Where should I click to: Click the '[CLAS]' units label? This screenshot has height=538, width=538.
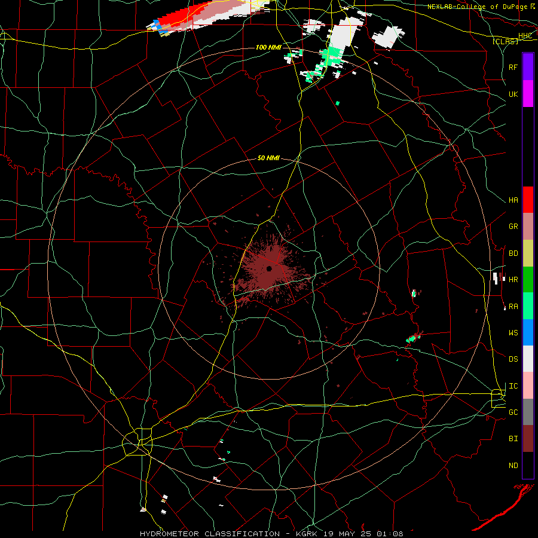click(x=505, y=41)
